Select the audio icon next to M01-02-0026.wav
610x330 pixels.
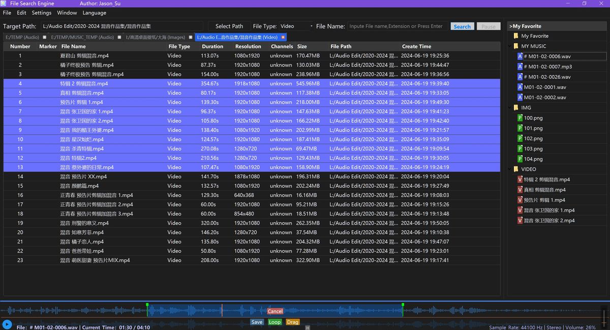521,77
